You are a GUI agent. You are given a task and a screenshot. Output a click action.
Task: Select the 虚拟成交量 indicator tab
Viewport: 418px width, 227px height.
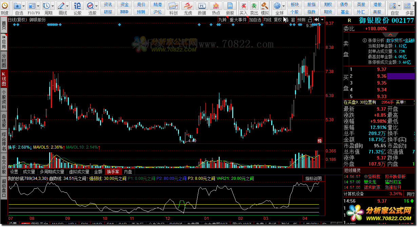pos(79,172)
